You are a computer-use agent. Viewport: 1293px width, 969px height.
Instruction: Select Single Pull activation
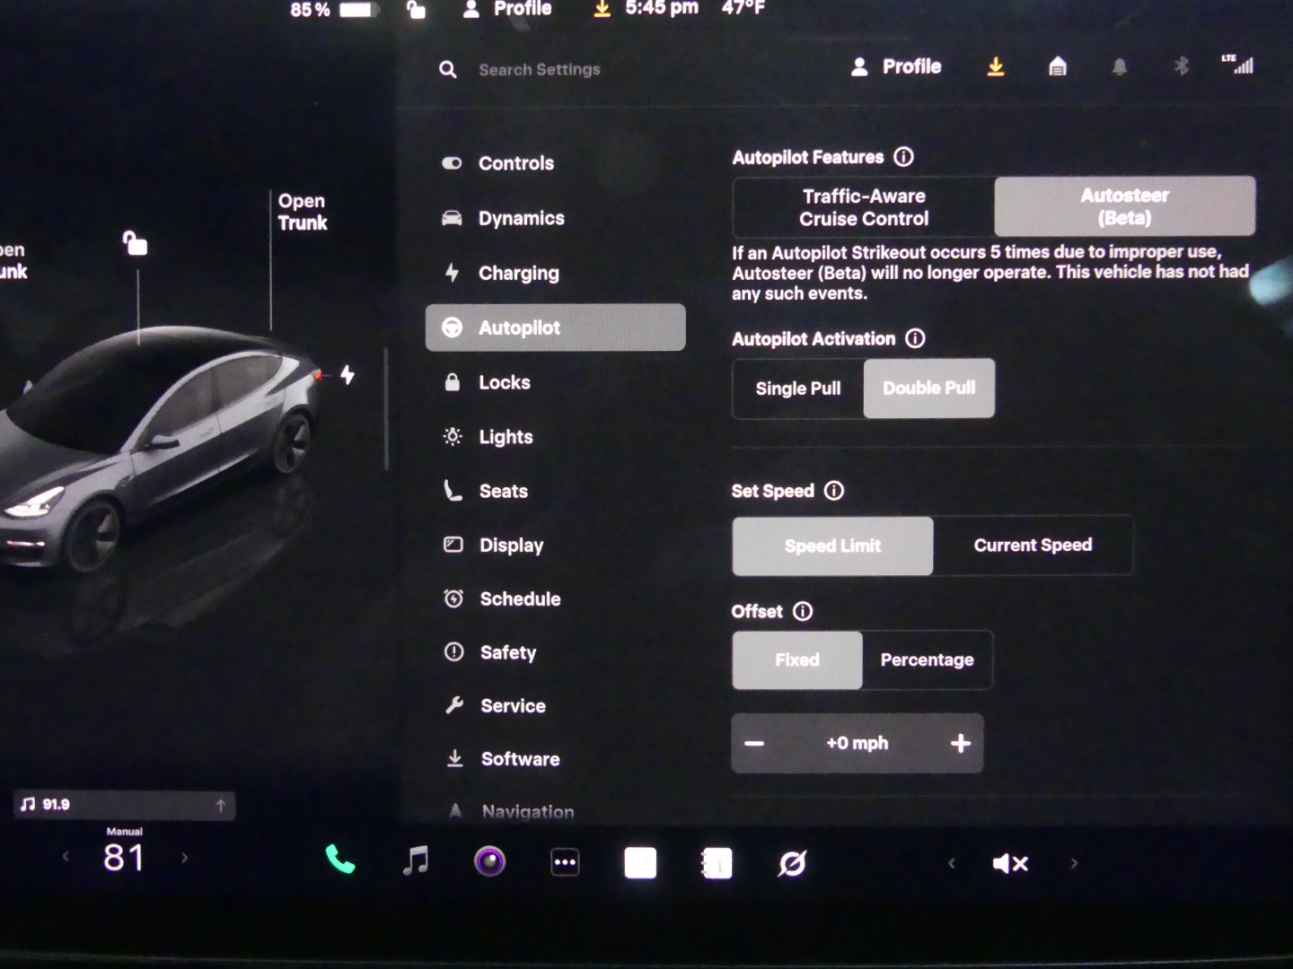click(x=798, y=388)
